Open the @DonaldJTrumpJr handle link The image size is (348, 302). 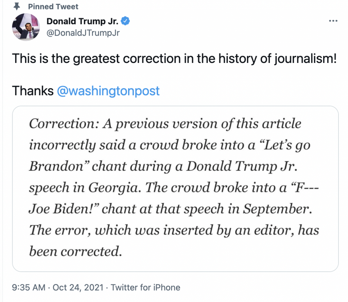tap(83, 33)
